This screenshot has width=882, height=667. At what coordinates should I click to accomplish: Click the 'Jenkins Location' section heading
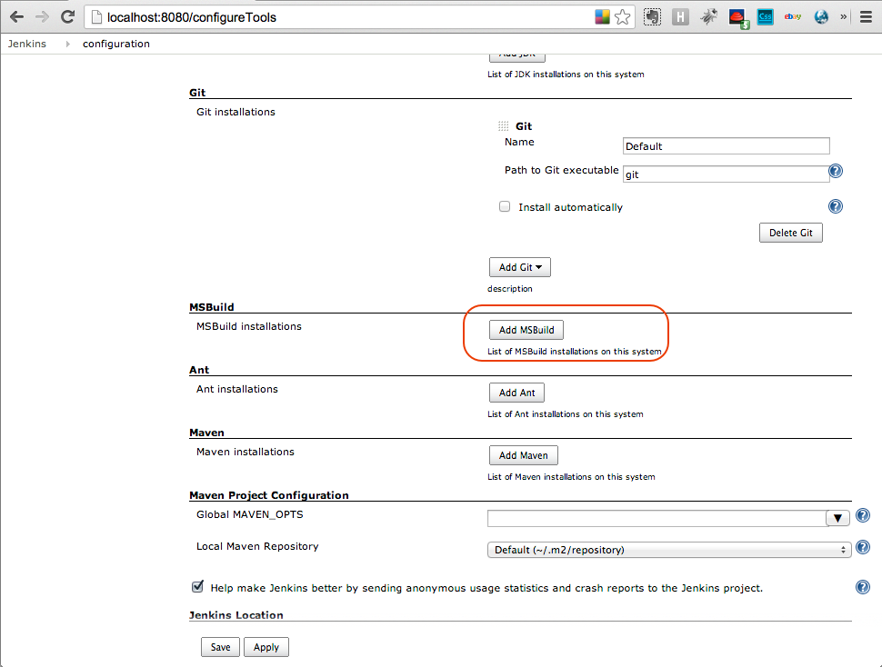tap(236, 614)
